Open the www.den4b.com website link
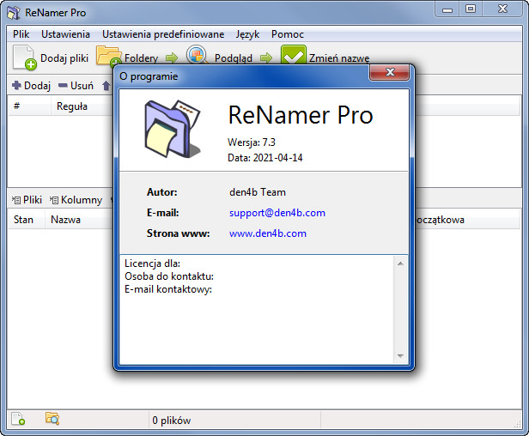Screen dimensions: 529x436 click(x=268, y=233)
